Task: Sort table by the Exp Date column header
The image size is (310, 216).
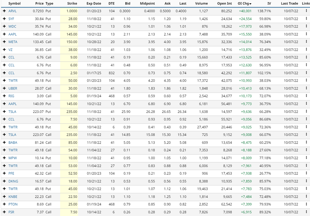Action: point(94,3)
